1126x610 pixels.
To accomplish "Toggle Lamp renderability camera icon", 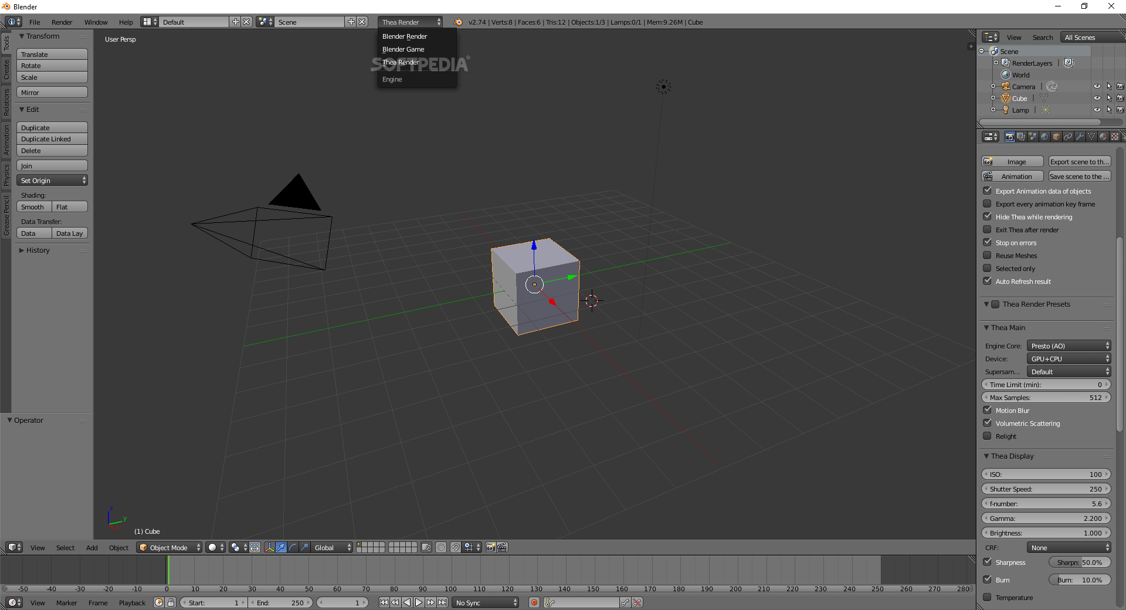I will pos(1120,110).
